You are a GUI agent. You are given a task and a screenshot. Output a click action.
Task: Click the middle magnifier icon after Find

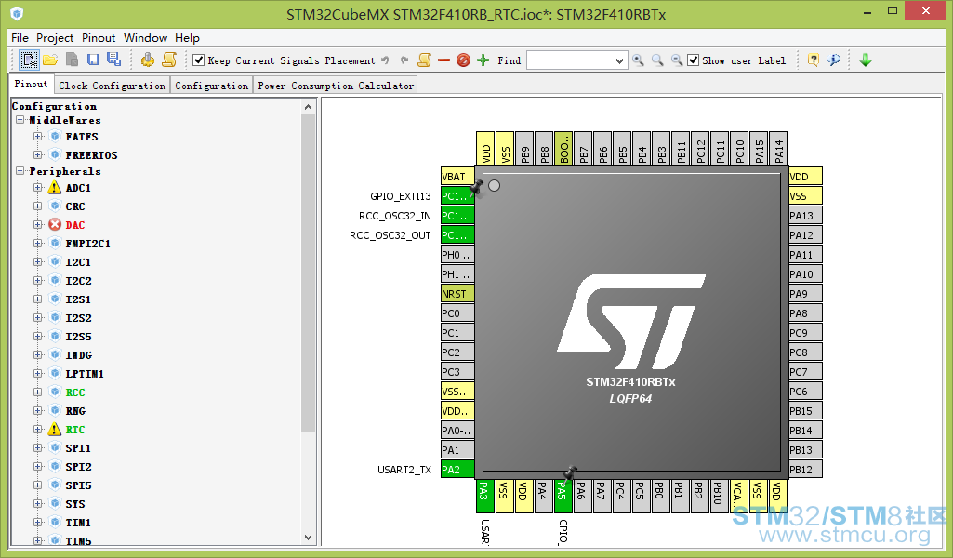(x=657, y=60)
